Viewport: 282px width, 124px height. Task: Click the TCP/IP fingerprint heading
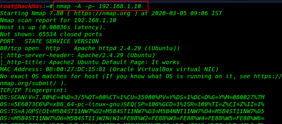[x=33, y=90]
